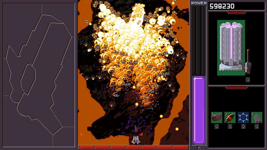Click the small secondary gun beside tower

click(x=248, y=62)
